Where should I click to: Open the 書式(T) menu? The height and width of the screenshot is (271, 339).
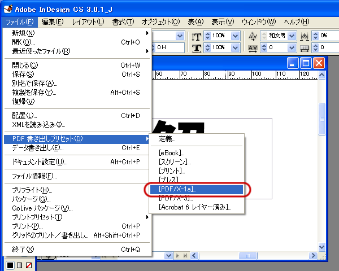click(x=123, y=22)
